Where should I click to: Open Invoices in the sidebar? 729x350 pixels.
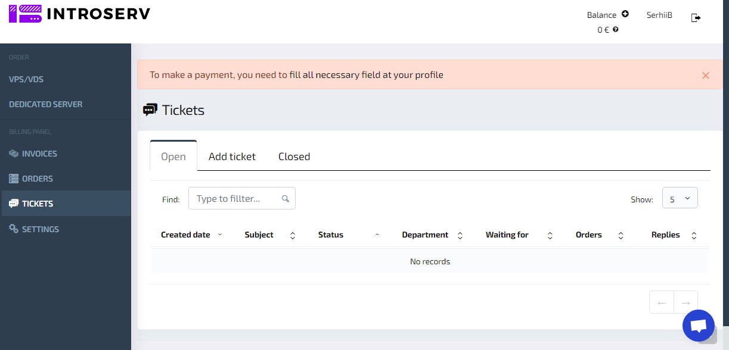coord(39,154)
